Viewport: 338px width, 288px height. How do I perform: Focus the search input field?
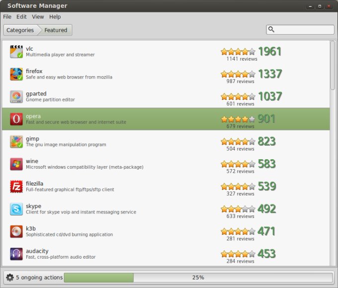pos(304,30)
